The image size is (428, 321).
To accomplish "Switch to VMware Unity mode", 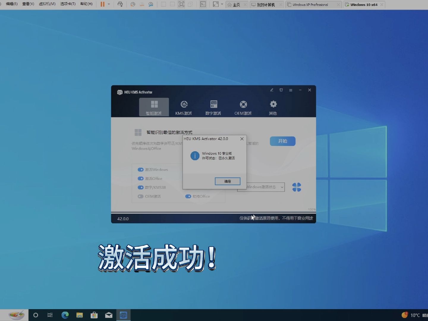I will click(x=190, y=4).
